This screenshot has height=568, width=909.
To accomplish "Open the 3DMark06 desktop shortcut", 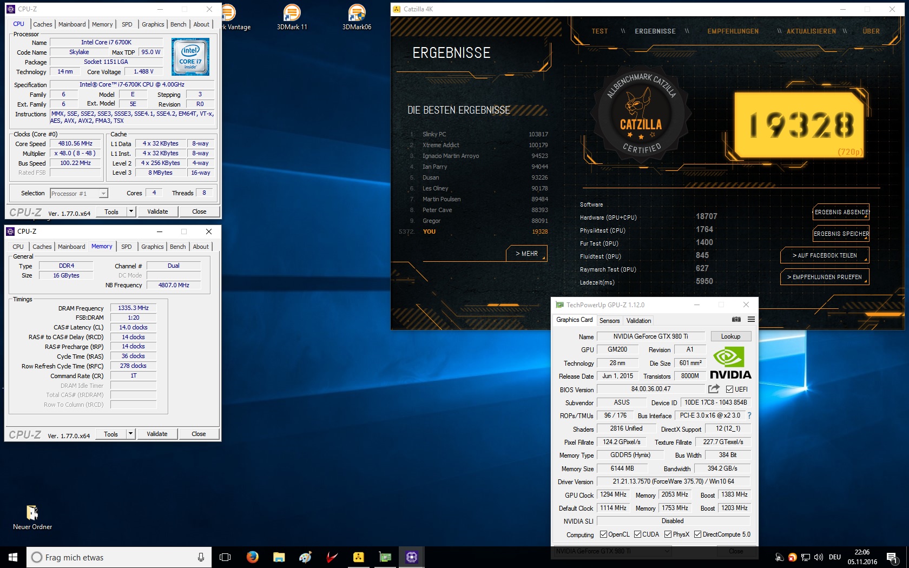I will pyautogui.click(x=357, y=17).
